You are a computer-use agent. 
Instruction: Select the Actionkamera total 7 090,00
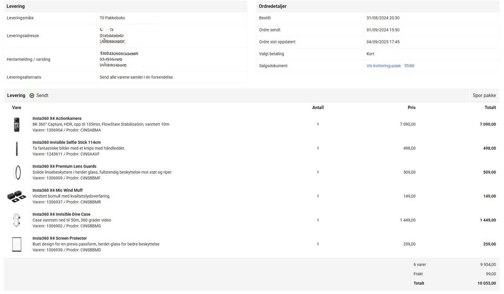point(488,124)
